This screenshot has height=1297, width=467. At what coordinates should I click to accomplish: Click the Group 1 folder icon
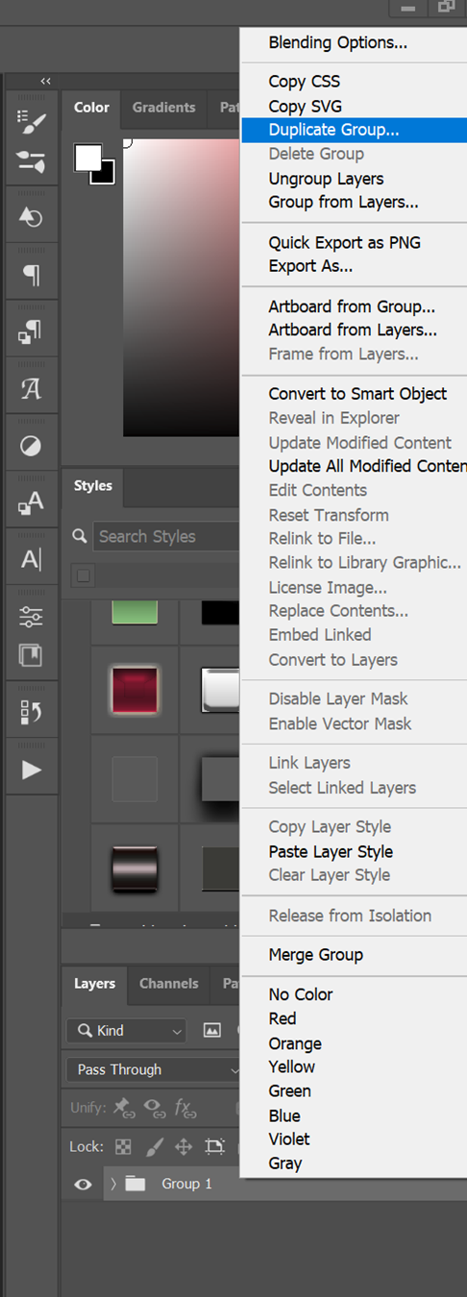click(135, 1184)
